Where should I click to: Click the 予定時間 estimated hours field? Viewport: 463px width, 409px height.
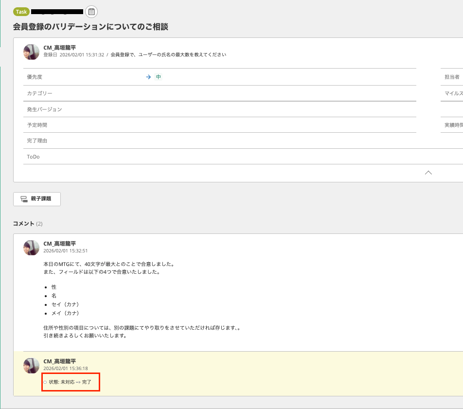(195, 124)
